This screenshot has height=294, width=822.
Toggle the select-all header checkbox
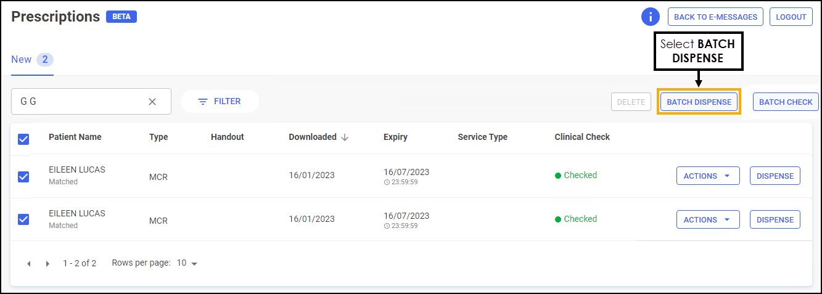tap(23, 139)
